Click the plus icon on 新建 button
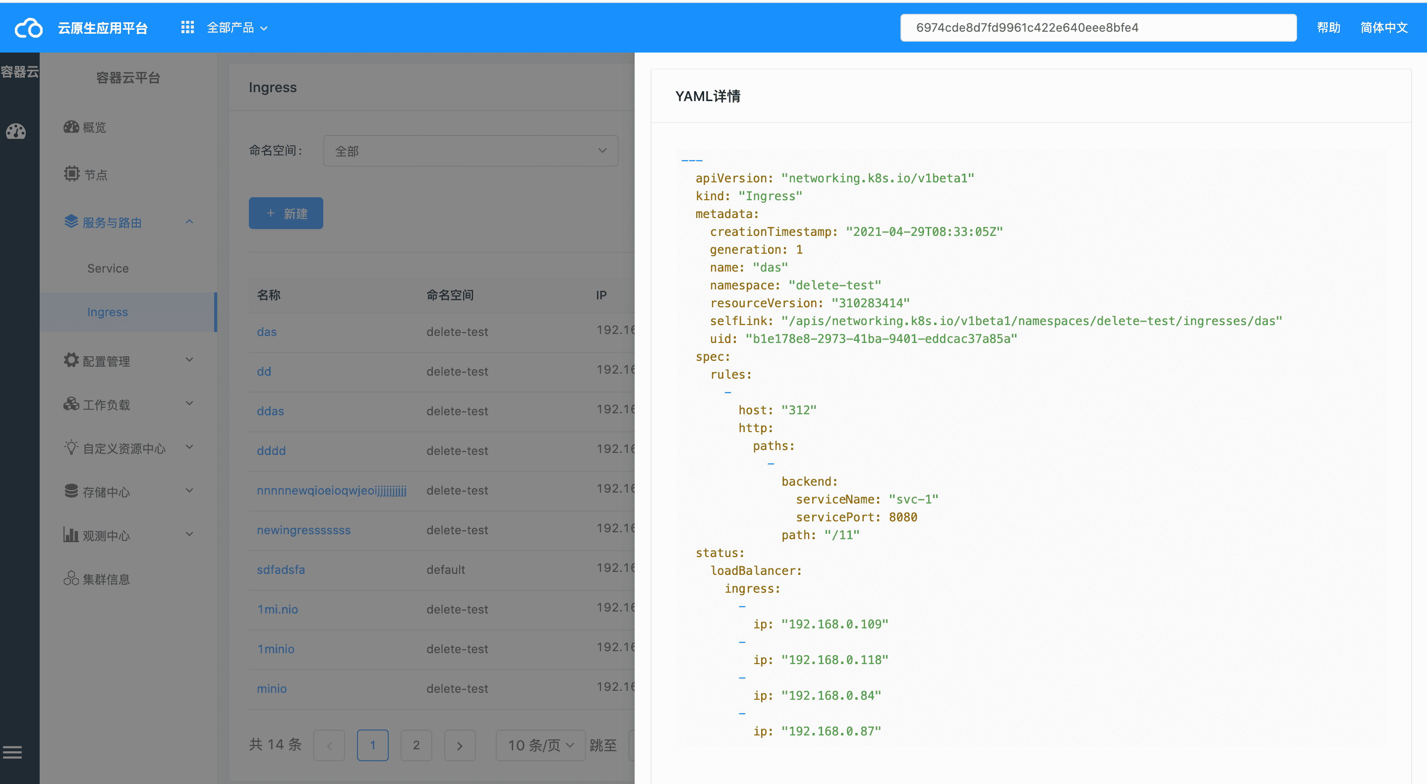The image size is (1427, 784). [x=270, y=213]
